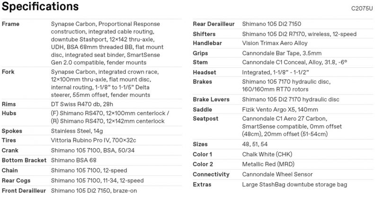Viewport: 375px width, 198px height.
Task: Click the C2075U model code
Action: pyautogui.click(x=362, y=8)
